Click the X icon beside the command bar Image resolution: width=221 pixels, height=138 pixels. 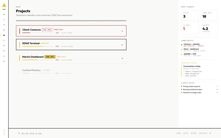(x=19, y=133)
